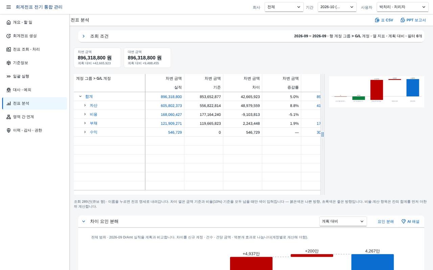Click the 42,665,923 합계 차이 cell

coord(243,97)
